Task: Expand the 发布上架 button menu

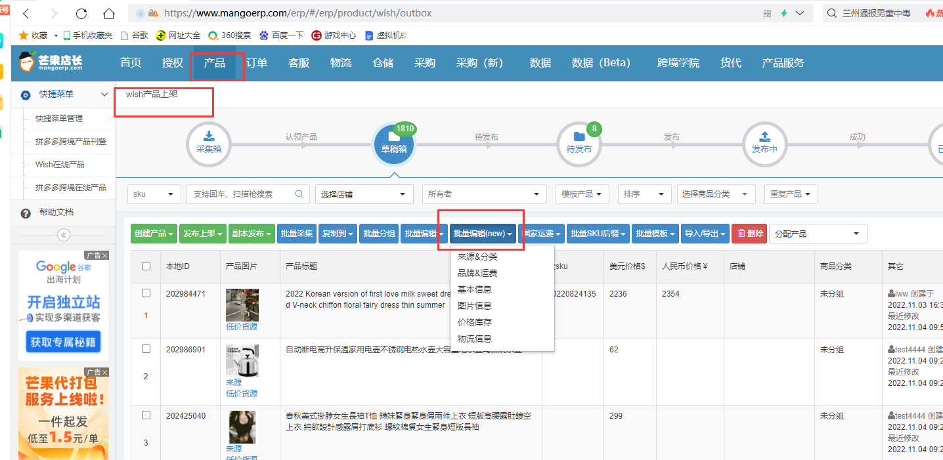Action: point(203,234)
